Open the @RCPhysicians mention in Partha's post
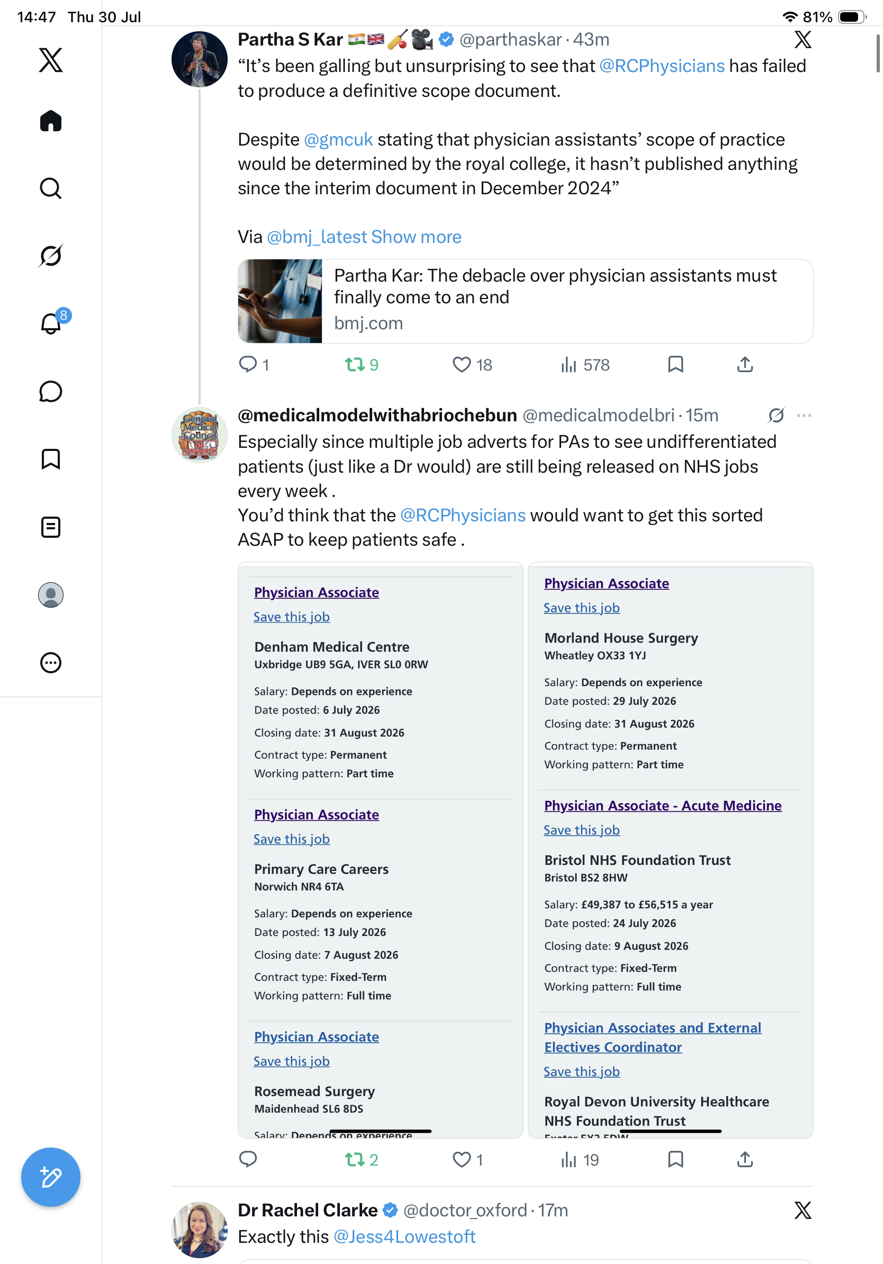The image size is (883, 1264). 662,66
